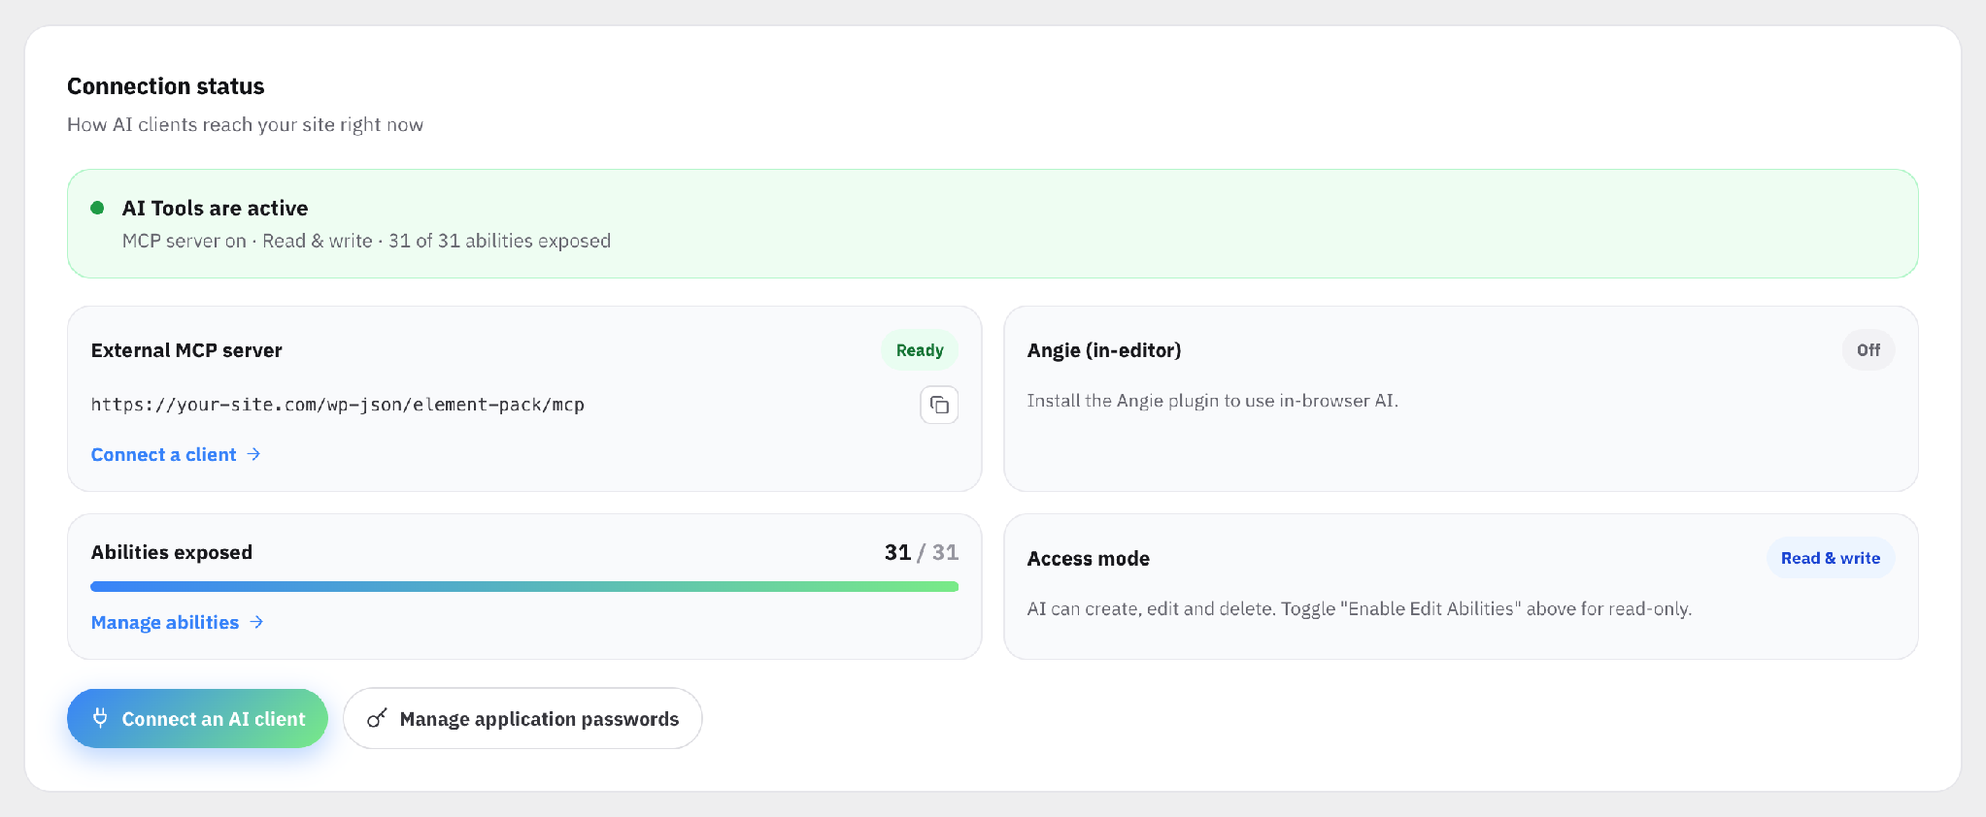Click the Abilities exposed label

[x=172, y=552]
